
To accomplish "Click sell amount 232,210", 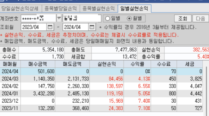I will 81,101.
